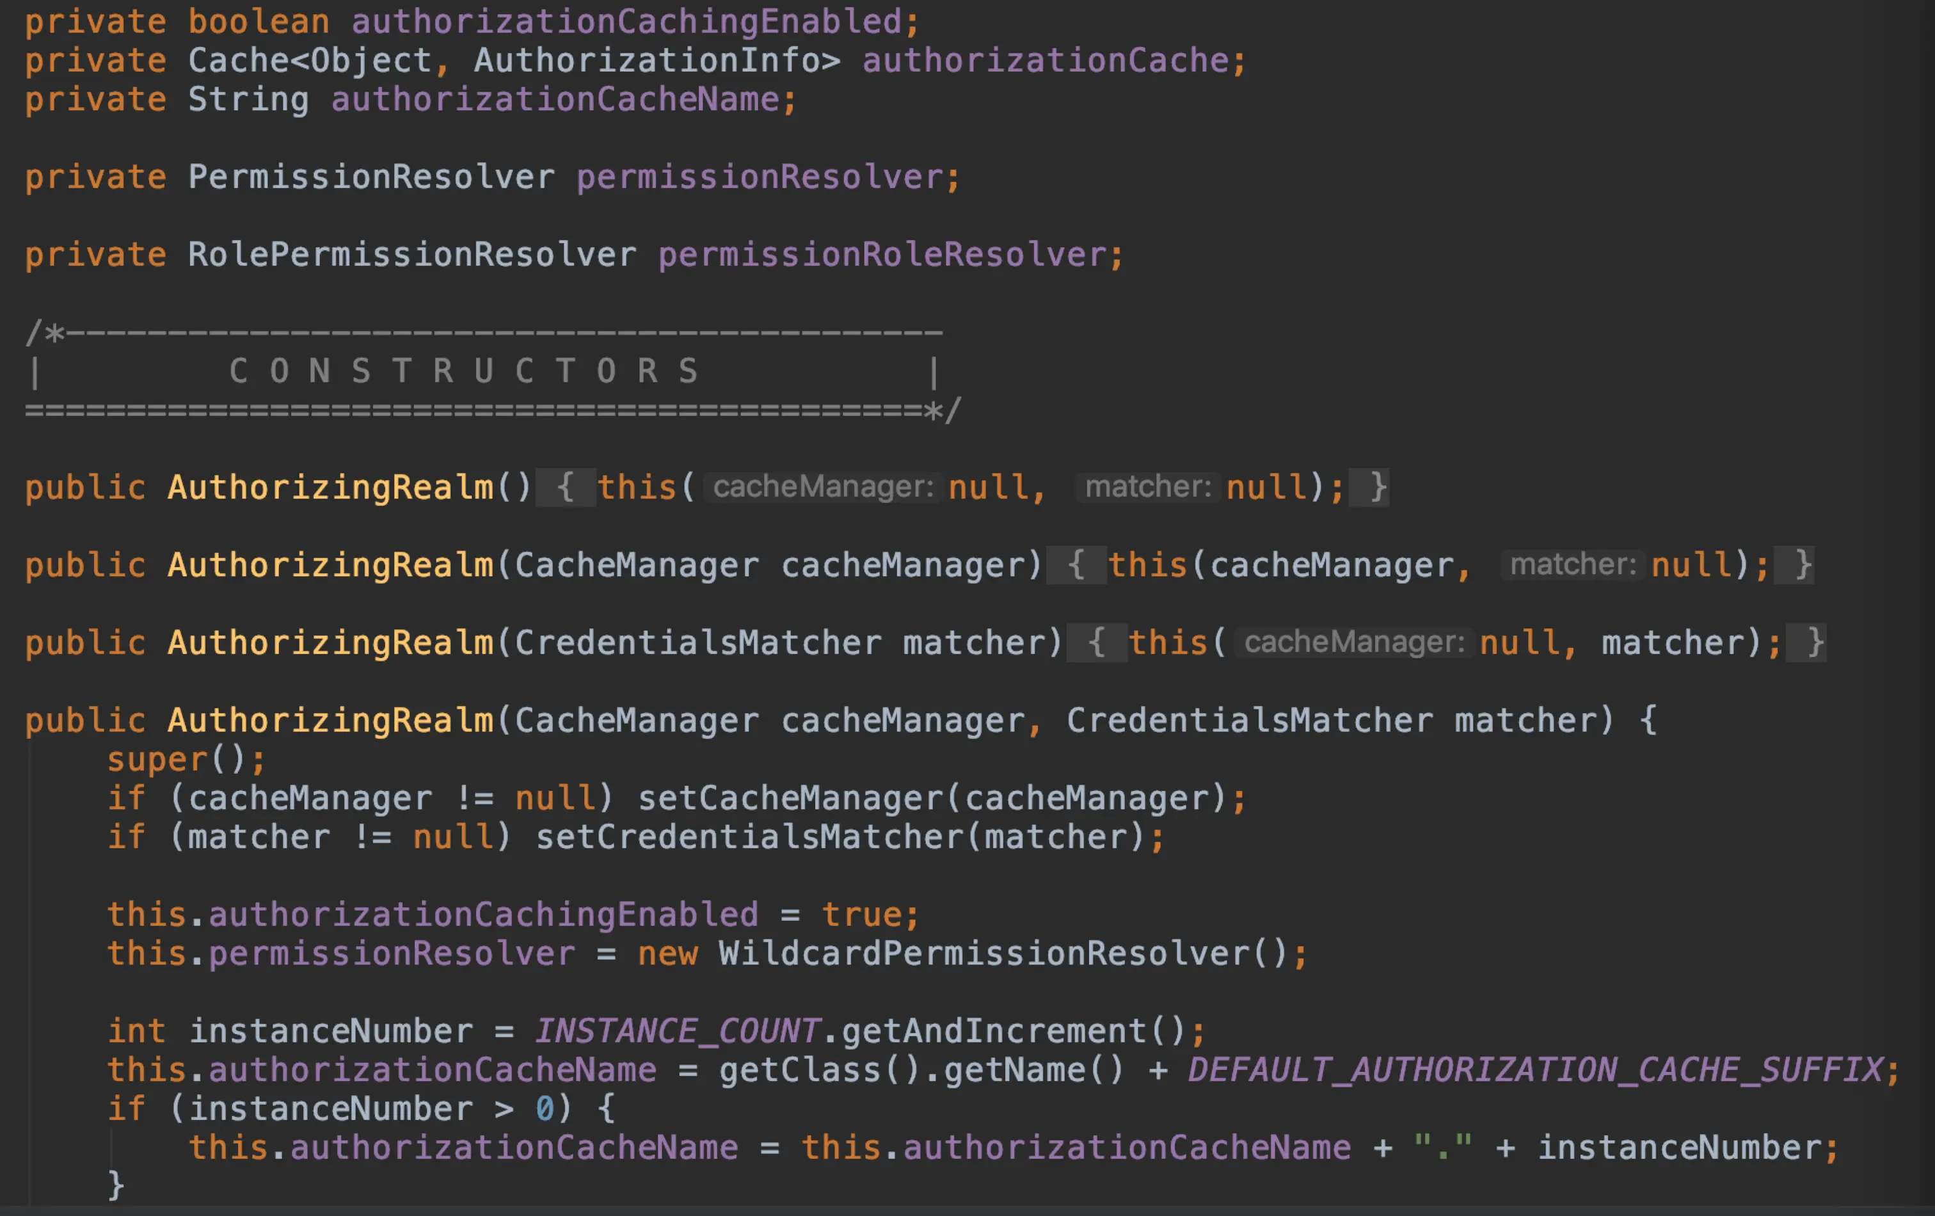The image size is (1935, 1216).
Task: Click setCredentialsMatcher method call
Action: point(749,838)
